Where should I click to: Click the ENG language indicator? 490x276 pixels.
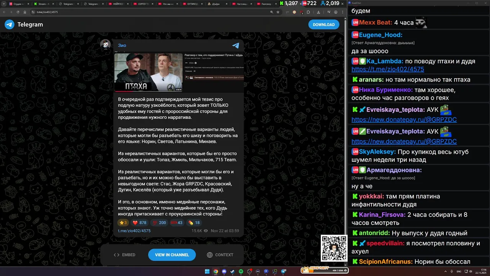[x=459, y=271]
